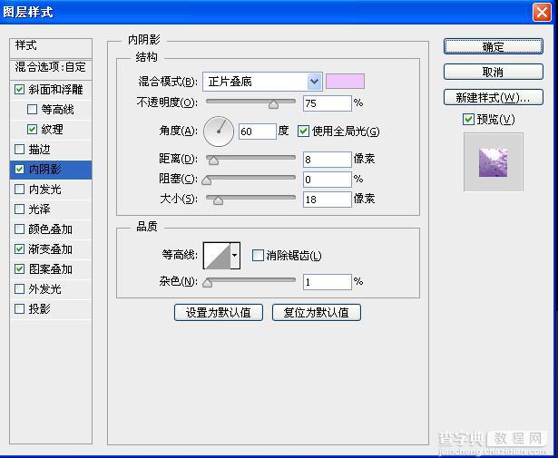Click the opacity field showing 75
This screenshot has width=558, height=458.
coord(327,103)
